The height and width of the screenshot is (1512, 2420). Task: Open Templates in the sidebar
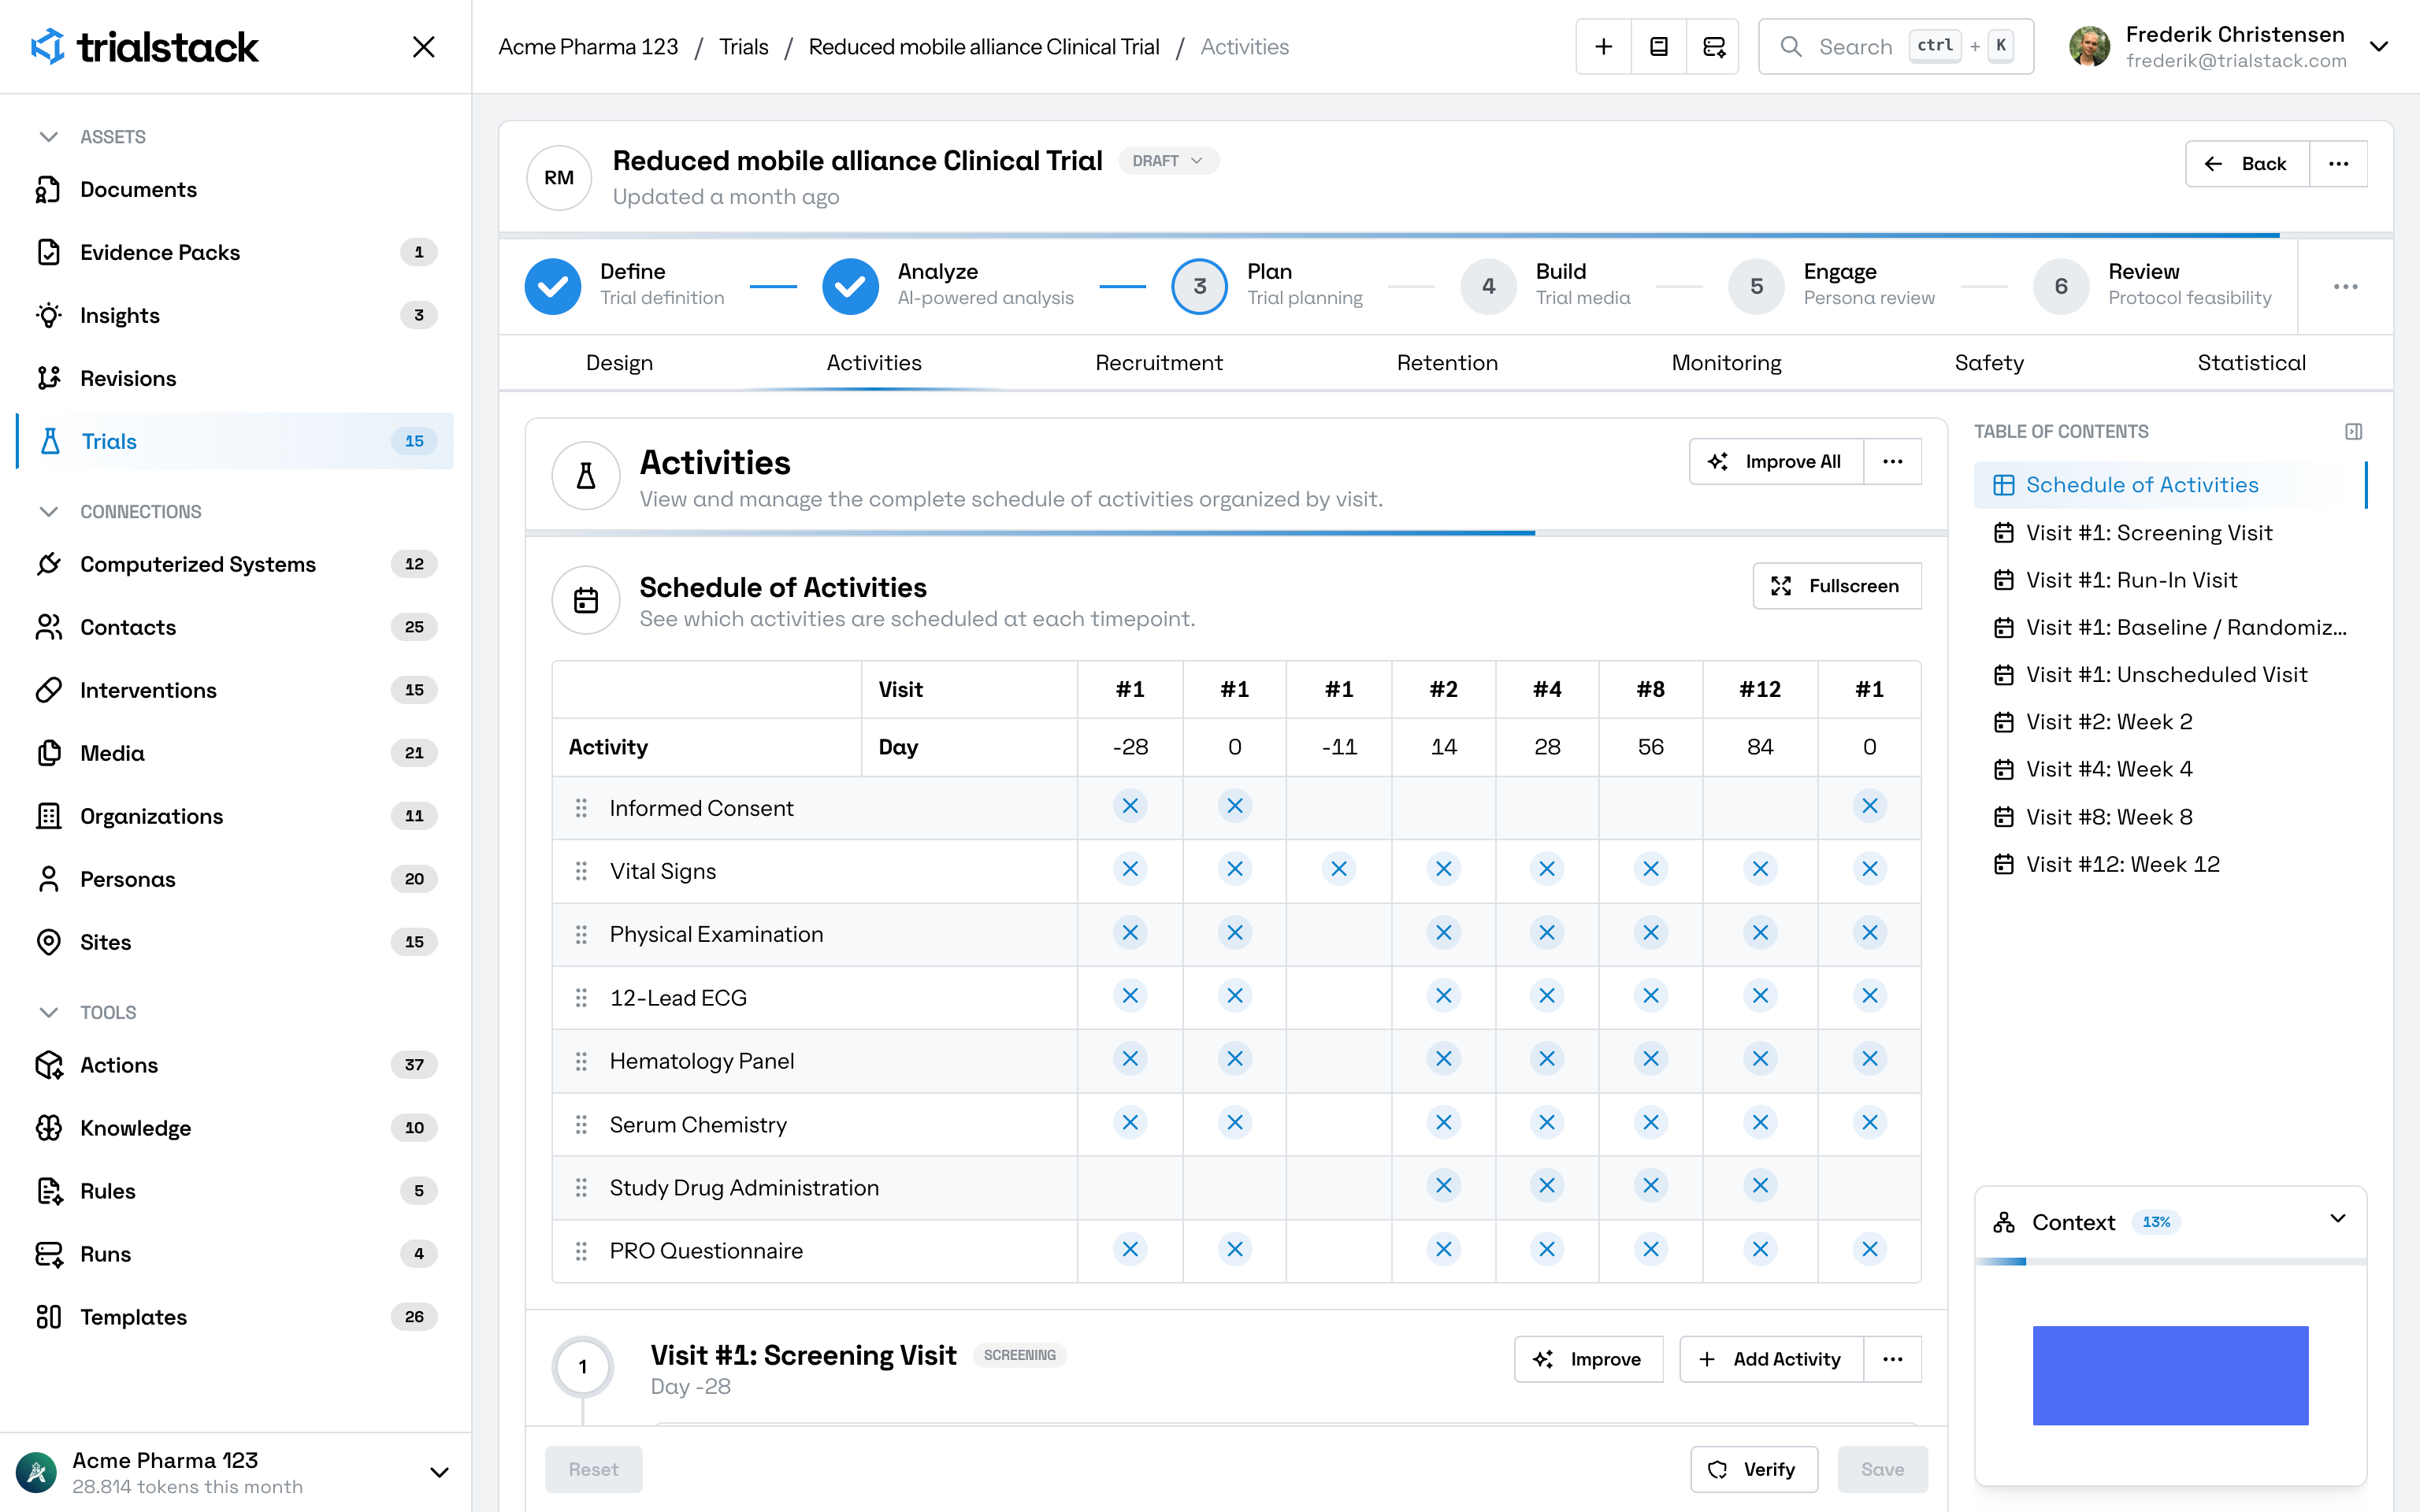tap(235, 1317)
